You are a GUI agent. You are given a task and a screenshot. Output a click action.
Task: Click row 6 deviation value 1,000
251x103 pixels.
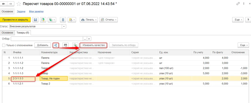(x=244, y=84)
